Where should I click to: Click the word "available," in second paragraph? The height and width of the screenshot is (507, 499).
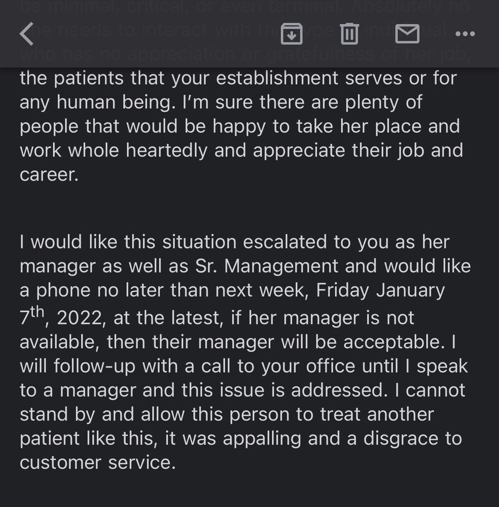click(x=60, y=342)
